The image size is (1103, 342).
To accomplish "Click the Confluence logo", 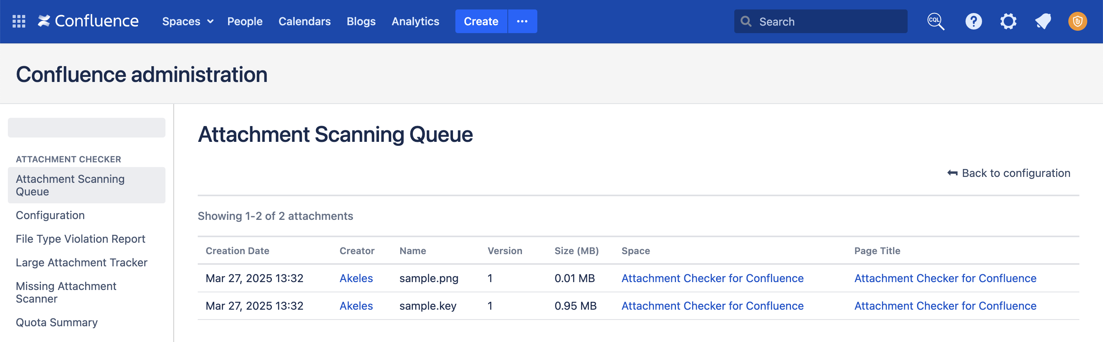I will [x=88, y=21].
